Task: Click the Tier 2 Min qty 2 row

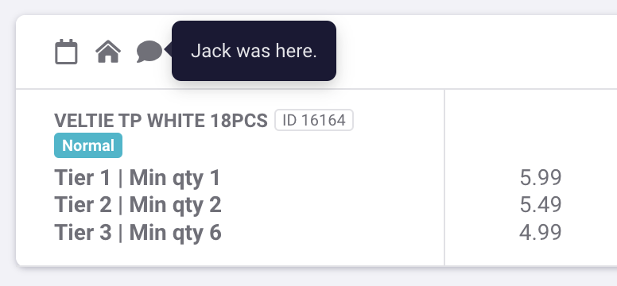Action: (x=138, y=205)
